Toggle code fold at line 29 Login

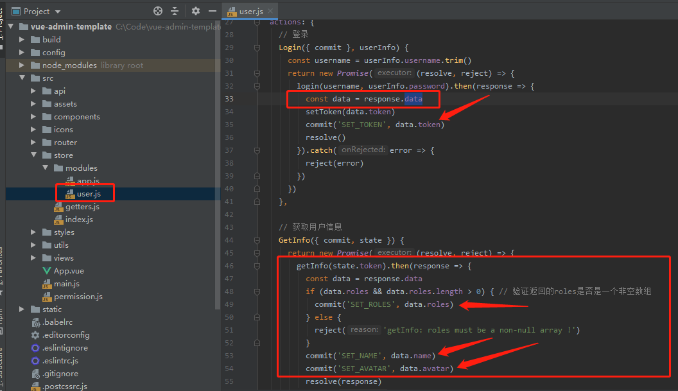pyautogui.click(x=257, y=48)
